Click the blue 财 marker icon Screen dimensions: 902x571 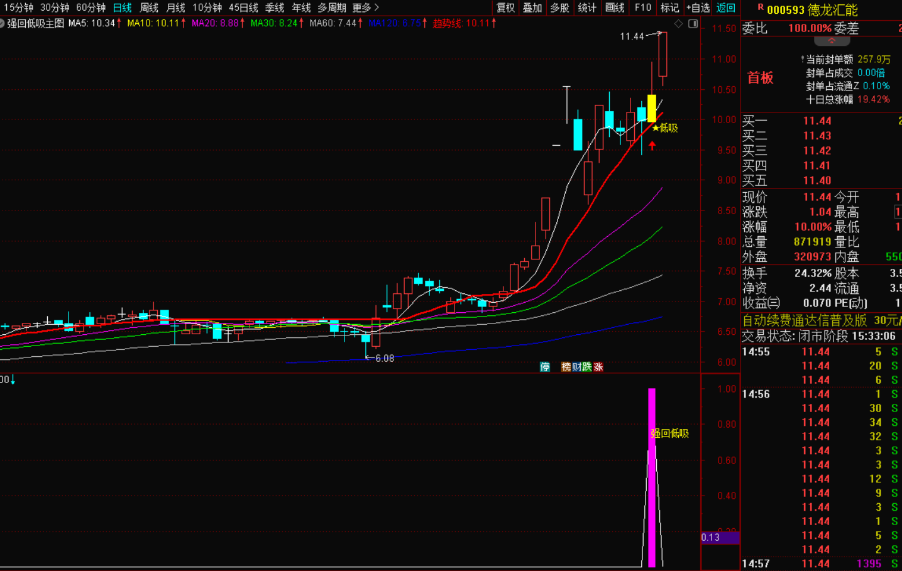[576, 367]
